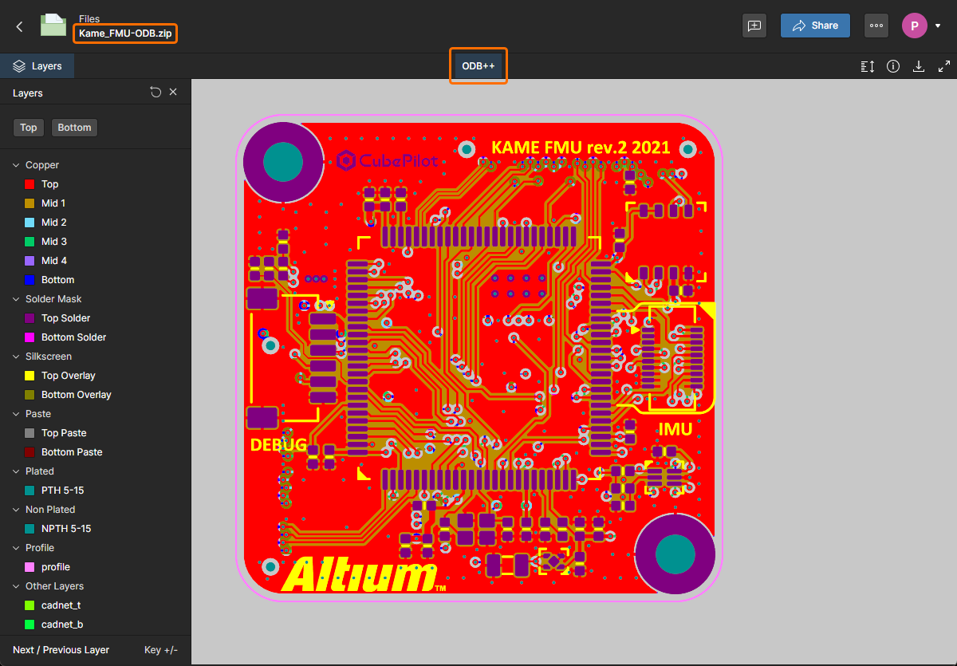The height and width of the screenshot is (666, 957).
Task: Toggle Bottom Paste layer swatch
Action: 30,452
